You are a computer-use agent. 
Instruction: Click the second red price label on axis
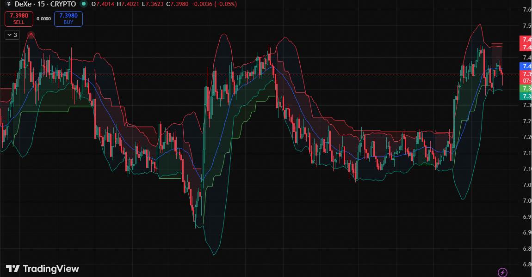[x=526, y=48]
